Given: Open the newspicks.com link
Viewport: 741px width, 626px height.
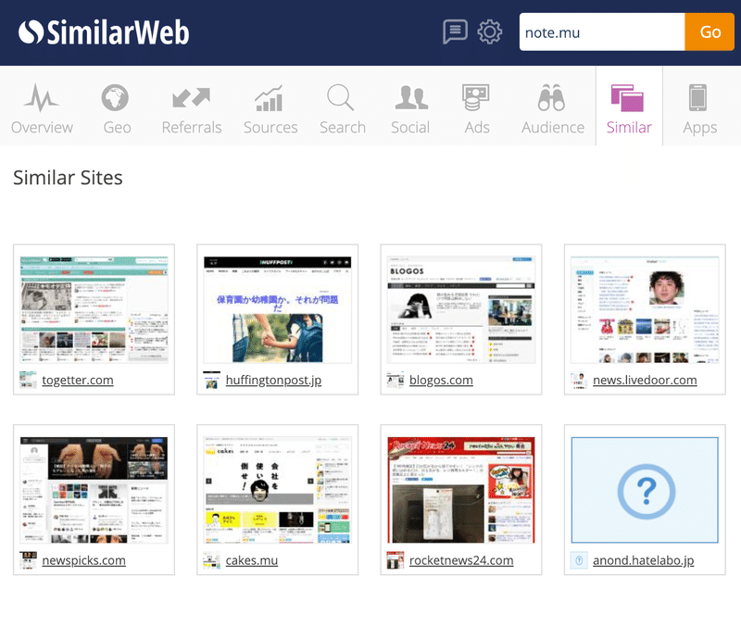Looking at the screenshot, I should pos(83,560).
